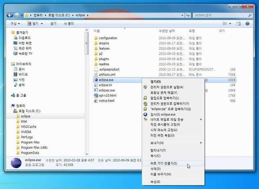Image resolution: width=259 pixels, height=189 pixels.
Task: Select the epl-v10.html file icon
Action: 96,96
